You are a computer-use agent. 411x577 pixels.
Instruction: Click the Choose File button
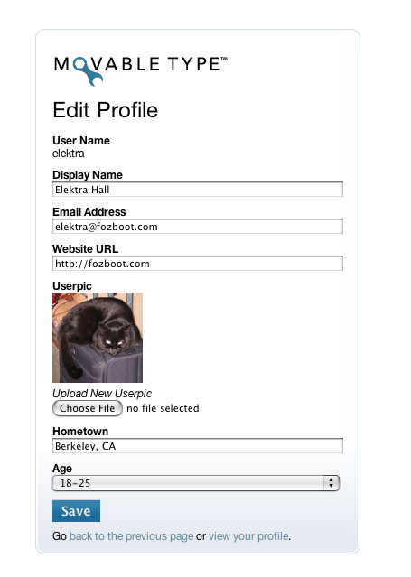coord(88,408)
